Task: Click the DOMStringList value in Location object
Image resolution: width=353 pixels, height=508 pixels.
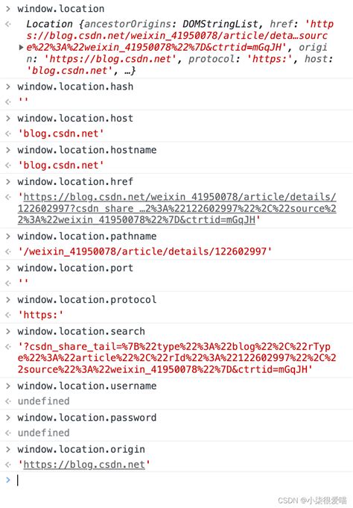Action: [x=220, y=24]
